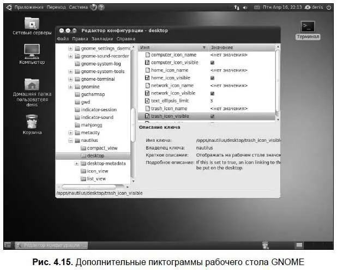Open the network connection indicator
337x270 pixels.
pyautogui.click(x=237, y=8)
